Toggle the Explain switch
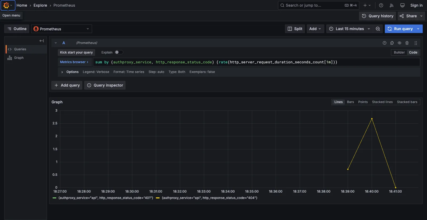 pyautogui.click(x=119, y=52)
